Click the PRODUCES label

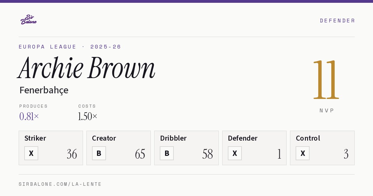(x=34, y=106)
